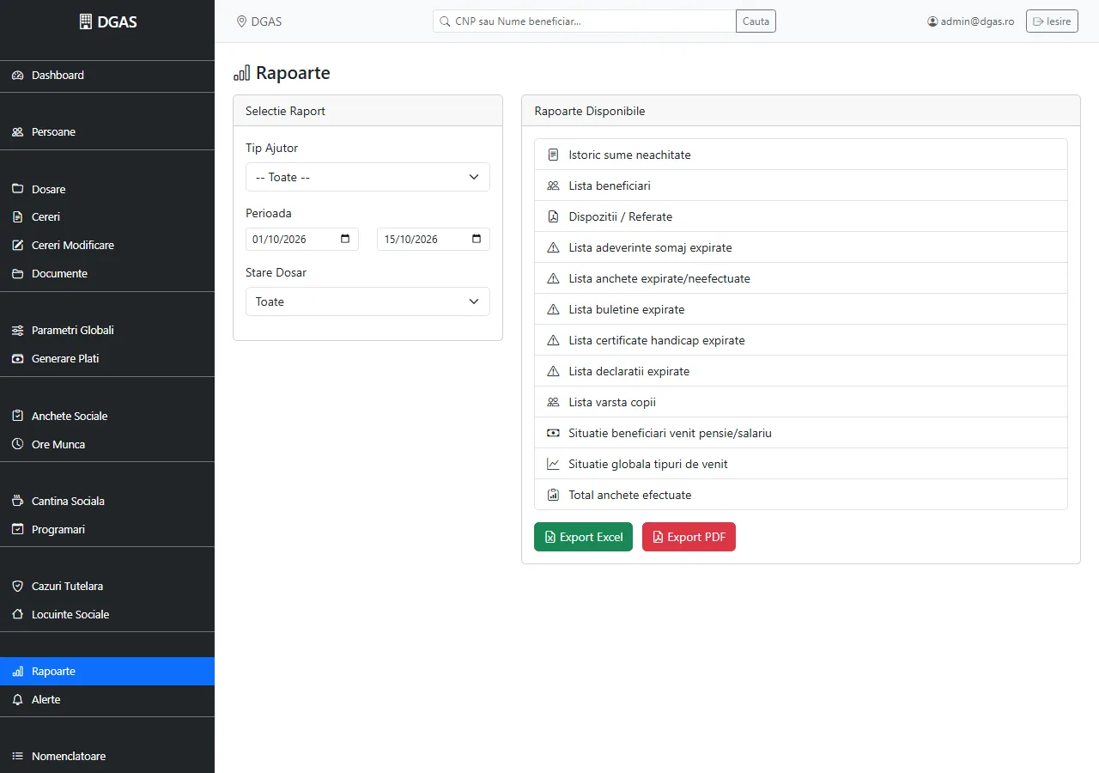Click the Cantina Sociala cup icon
Viewport: 1099px width, 773px height.
(x=17, y=502)
